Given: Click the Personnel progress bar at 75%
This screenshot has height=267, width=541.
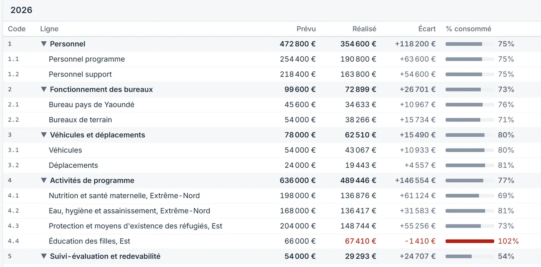Looking at the screenshot, I should [x=470, y=44].
